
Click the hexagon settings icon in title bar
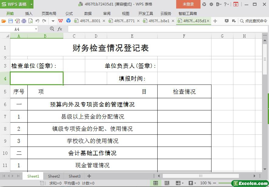coord(211,4)
